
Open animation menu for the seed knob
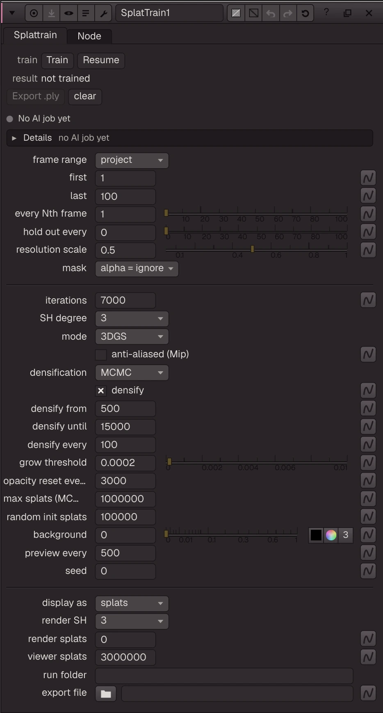coord(368,571)
